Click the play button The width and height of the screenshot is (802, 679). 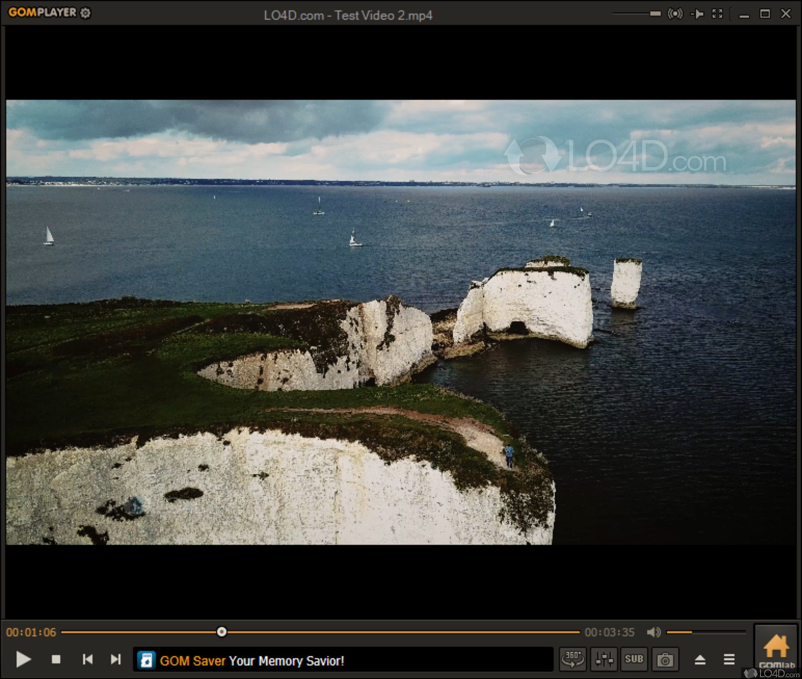23,659
